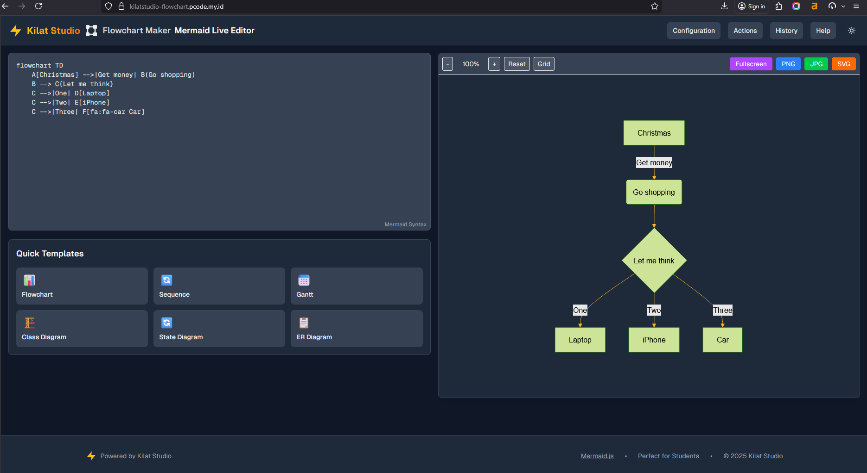Open the ER Diagram template

tap(356, 328)
